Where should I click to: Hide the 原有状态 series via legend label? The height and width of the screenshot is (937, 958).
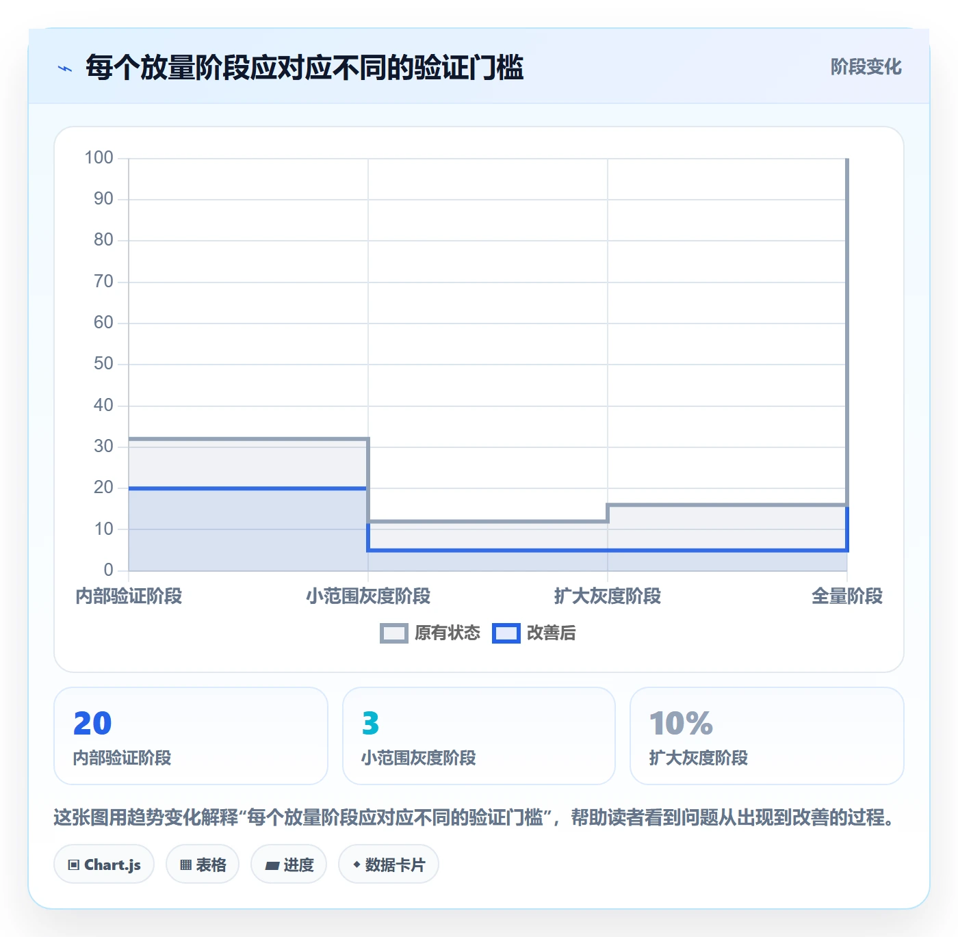[x=448, y=633]
